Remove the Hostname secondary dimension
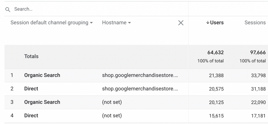 [181, 23]
